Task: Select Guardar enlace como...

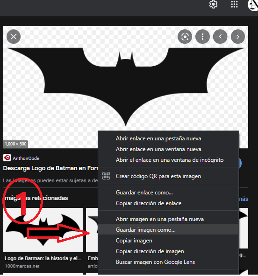Action: 168,193
